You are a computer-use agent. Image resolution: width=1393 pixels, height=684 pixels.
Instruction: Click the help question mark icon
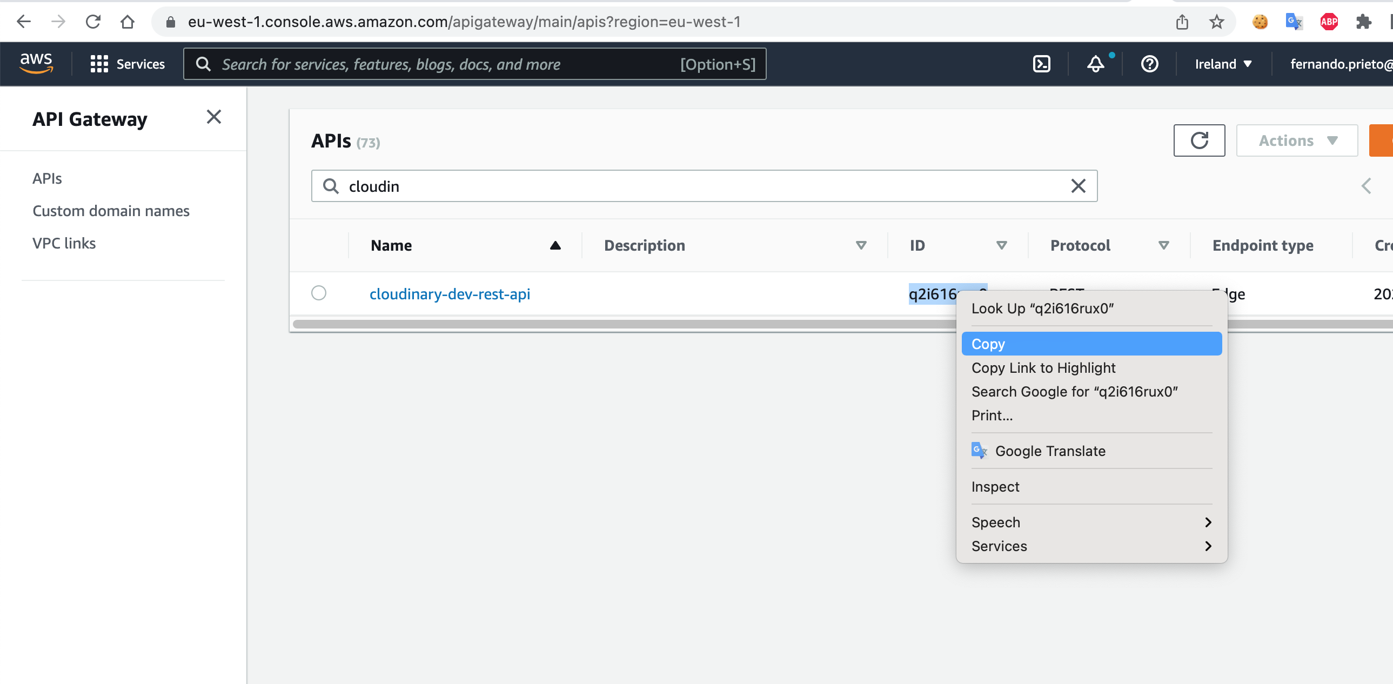click(x=1149, y=64)
